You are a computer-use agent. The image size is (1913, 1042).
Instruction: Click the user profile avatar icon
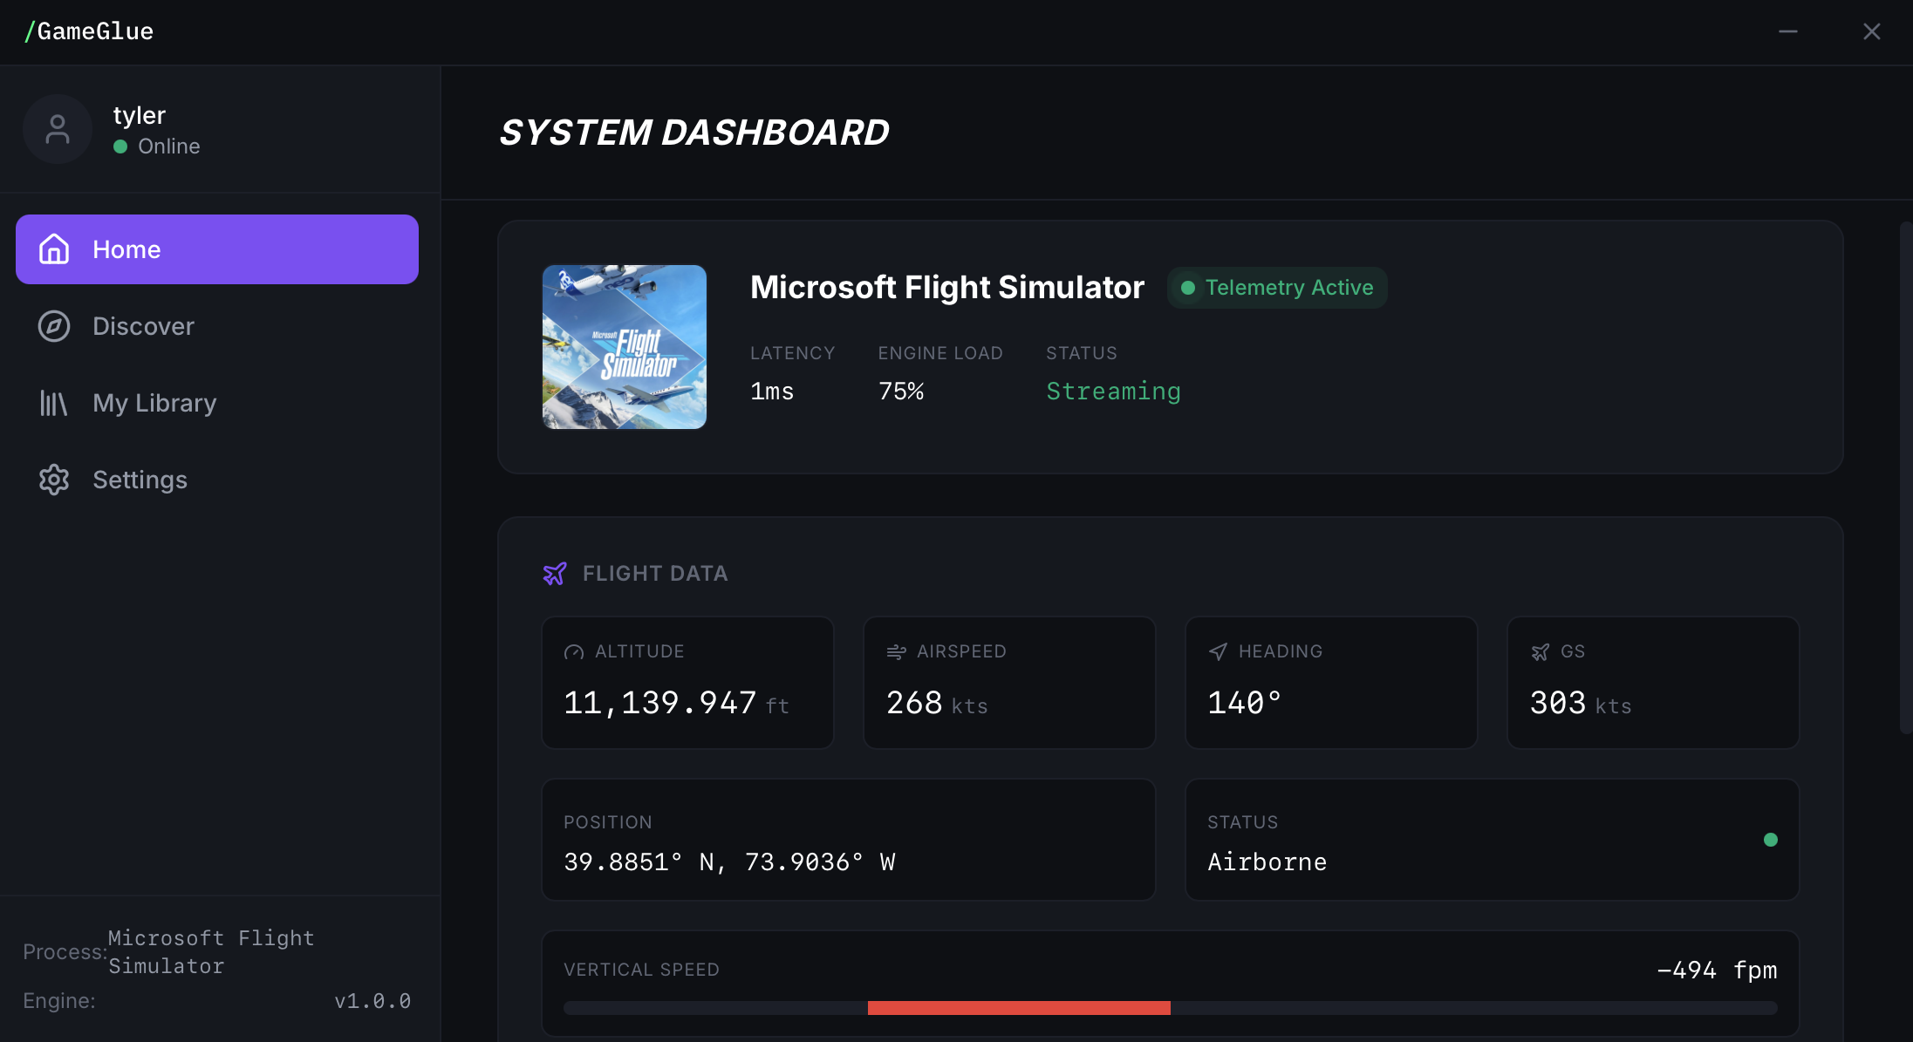tap(58, 129)
